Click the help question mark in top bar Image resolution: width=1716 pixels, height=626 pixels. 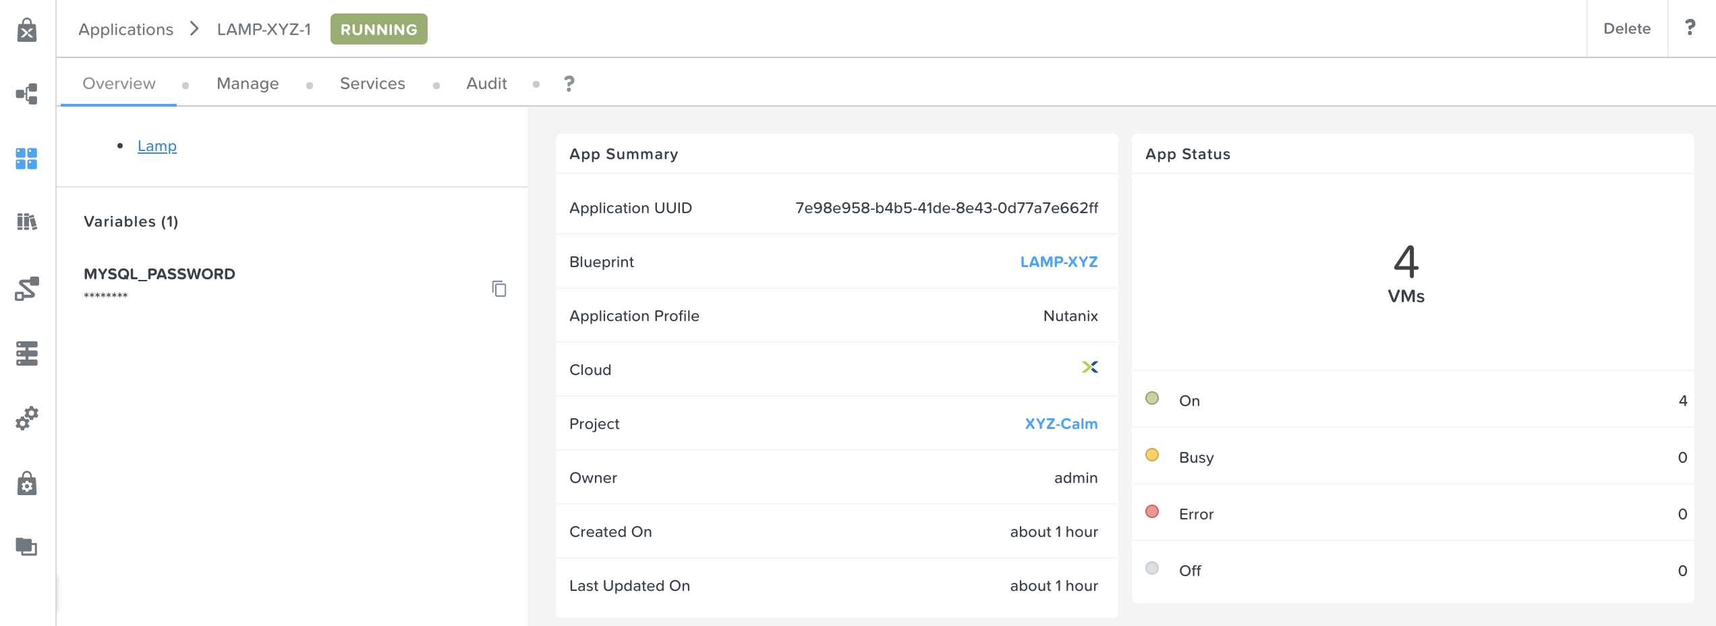click(x=1690, y=28)
